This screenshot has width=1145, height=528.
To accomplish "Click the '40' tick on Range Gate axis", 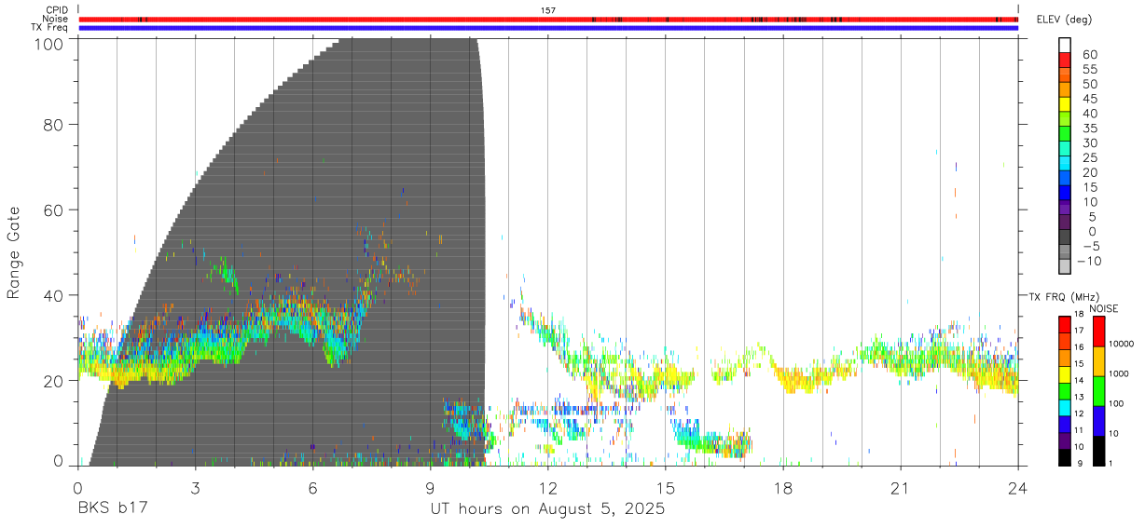I will point(52,295).
